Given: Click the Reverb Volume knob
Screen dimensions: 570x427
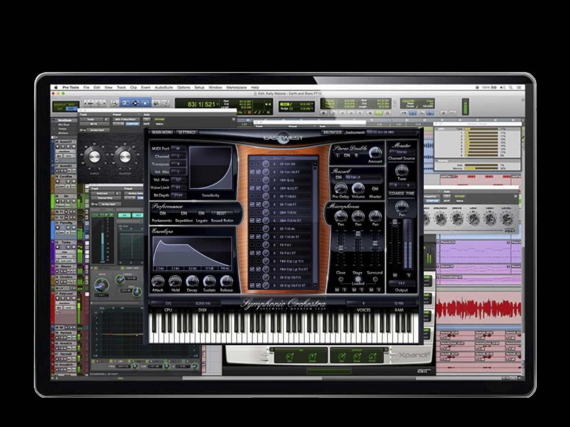Looking at the screenshot, I should (x=358, y=188).
